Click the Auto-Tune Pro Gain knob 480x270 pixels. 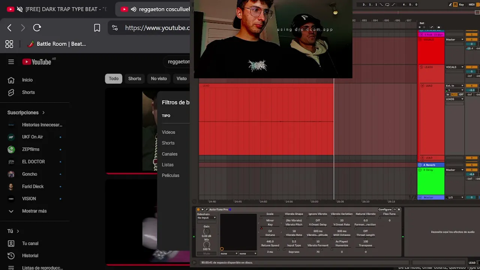[x=206, y=231]
